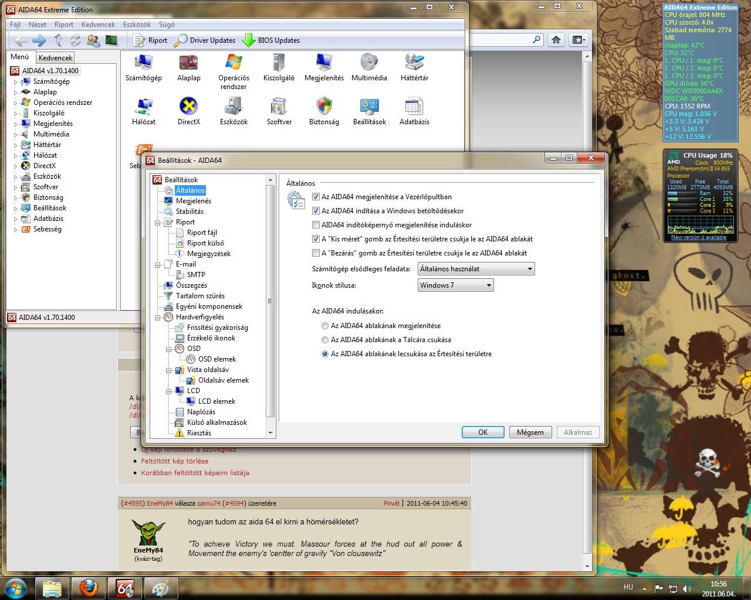Click the OK button
This screenshot has width=751, height=600.
click(483, 432)
